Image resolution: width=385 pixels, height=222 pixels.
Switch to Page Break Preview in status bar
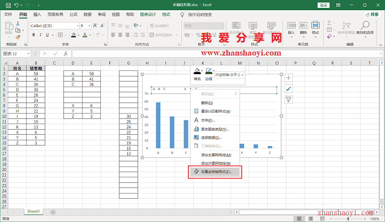pyautogui.click(x=322, y=219)
